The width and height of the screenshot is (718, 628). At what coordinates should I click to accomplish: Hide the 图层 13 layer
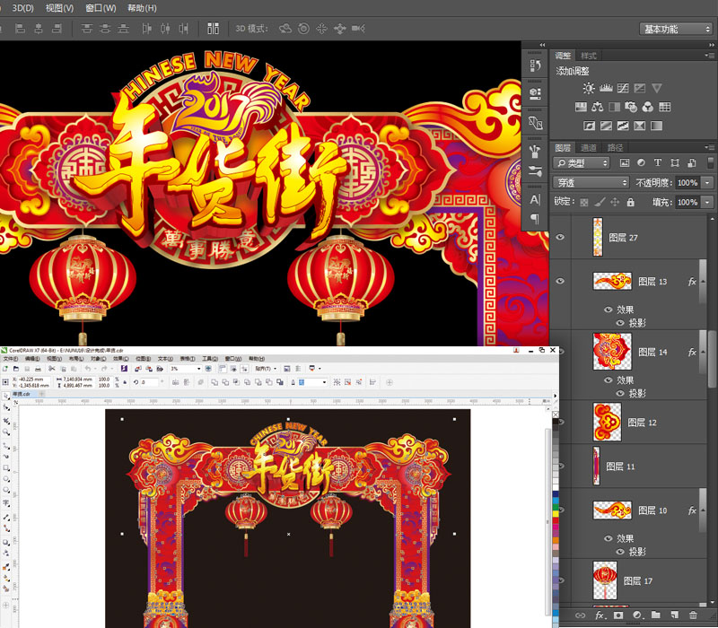pos(560,281)
